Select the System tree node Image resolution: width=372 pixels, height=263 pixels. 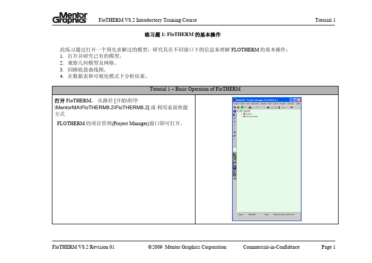click(x=249, y=114)
